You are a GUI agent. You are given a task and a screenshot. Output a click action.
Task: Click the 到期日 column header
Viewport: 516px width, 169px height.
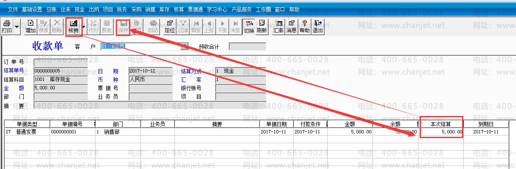(485, 124)
